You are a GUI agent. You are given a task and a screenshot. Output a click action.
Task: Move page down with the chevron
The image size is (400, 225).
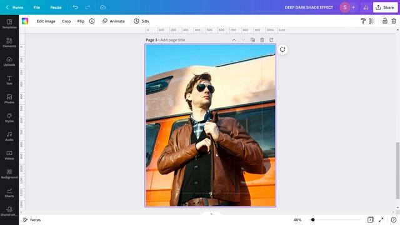243,40
